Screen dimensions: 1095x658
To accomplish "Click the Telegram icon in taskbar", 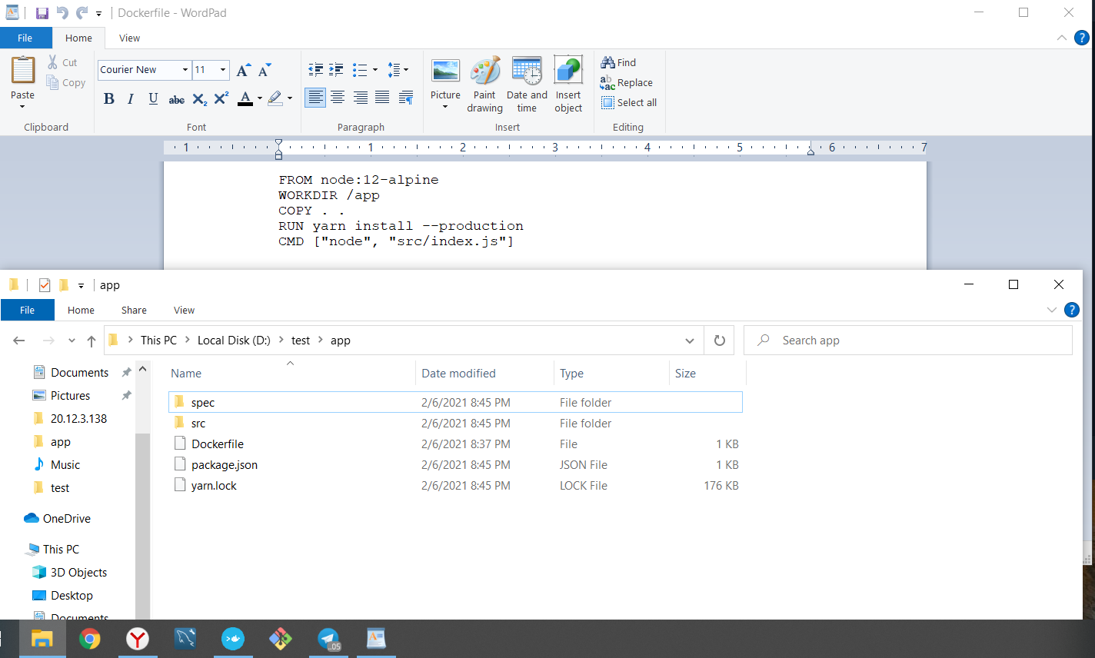I will pos(328,639).
